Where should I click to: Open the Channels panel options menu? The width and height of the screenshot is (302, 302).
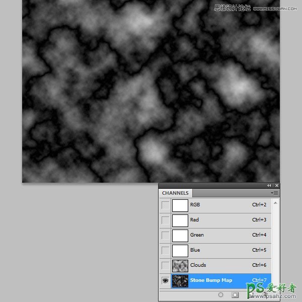click(x=274, y=193)
